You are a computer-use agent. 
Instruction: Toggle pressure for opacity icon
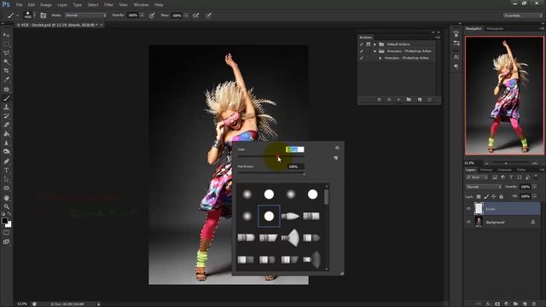pyautogui.click(x=152, y=15)
